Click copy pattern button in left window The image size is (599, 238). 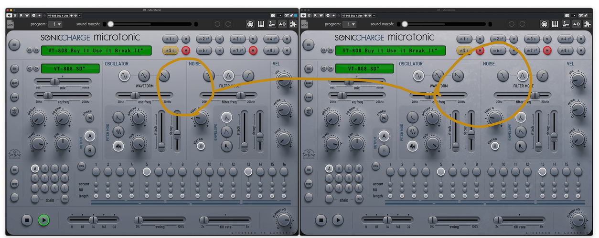pyautogui.click(x=14, y=183)
